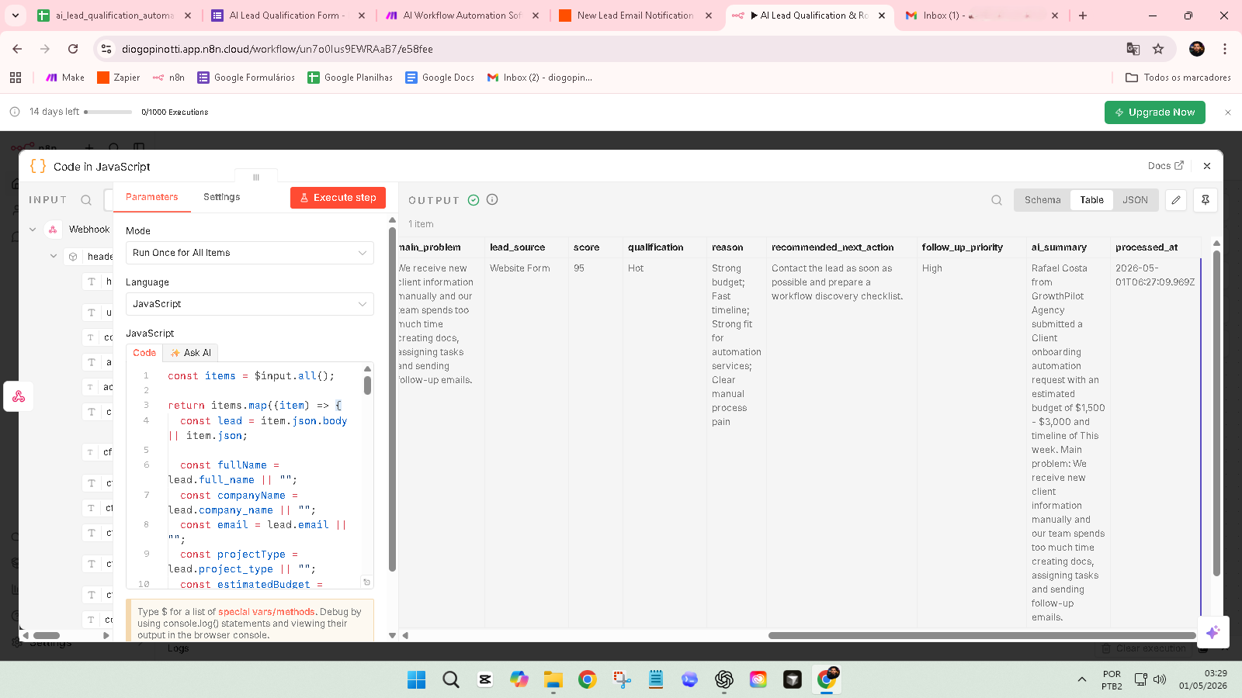Open the translate page icon

pyautogui.click(x=1133, y=49)
